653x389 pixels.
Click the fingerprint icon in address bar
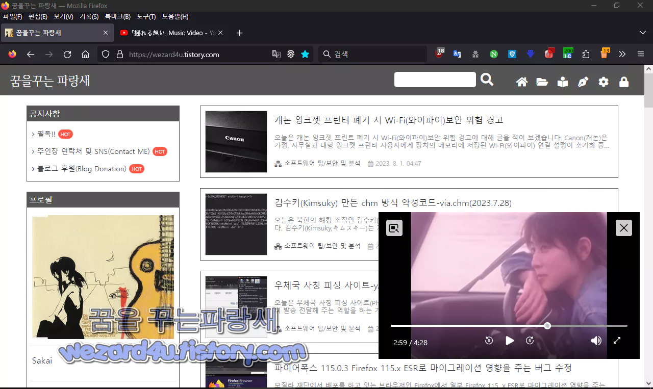pyautogui.click(x=291, y=54)
